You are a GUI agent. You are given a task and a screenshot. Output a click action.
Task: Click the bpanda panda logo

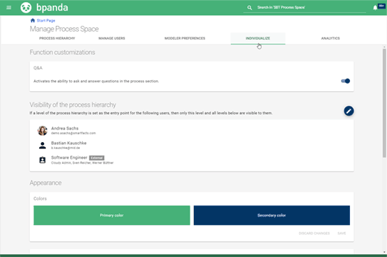click(26, 8)
